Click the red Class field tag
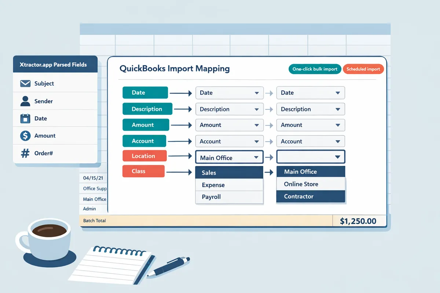440x293 pixels. click(x=143, y=171)
